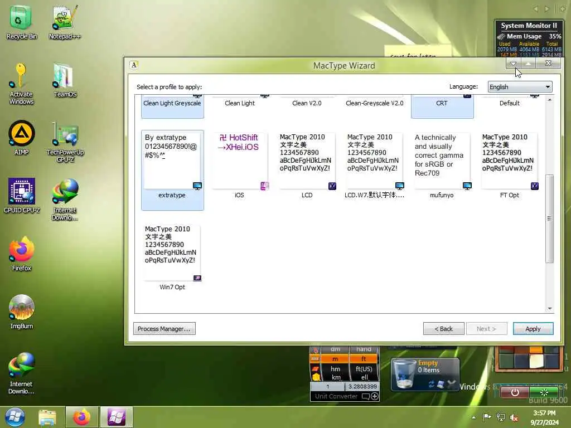This screenshot has width=571, height=428.
Task: Choose the Clean V2.0 profile label
Action: (x=307, y=103)
